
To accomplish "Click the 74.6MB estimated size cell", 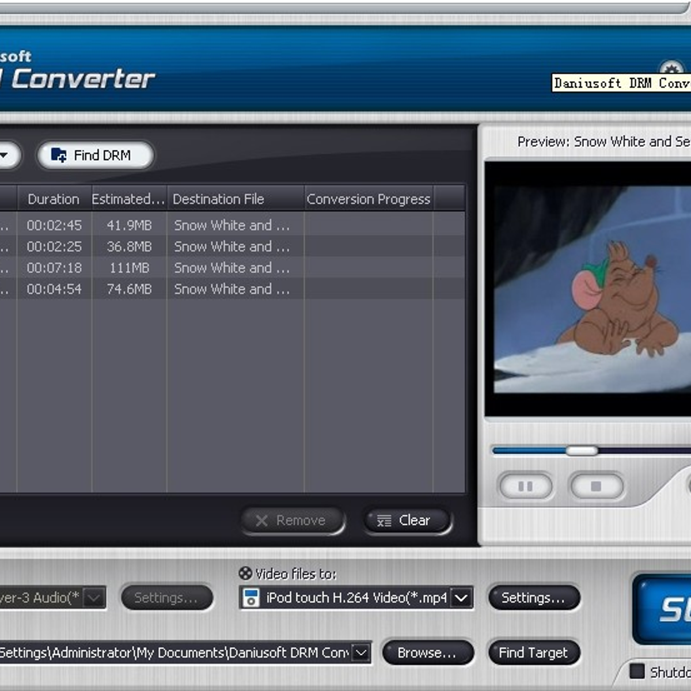I will tap(129, 289).
